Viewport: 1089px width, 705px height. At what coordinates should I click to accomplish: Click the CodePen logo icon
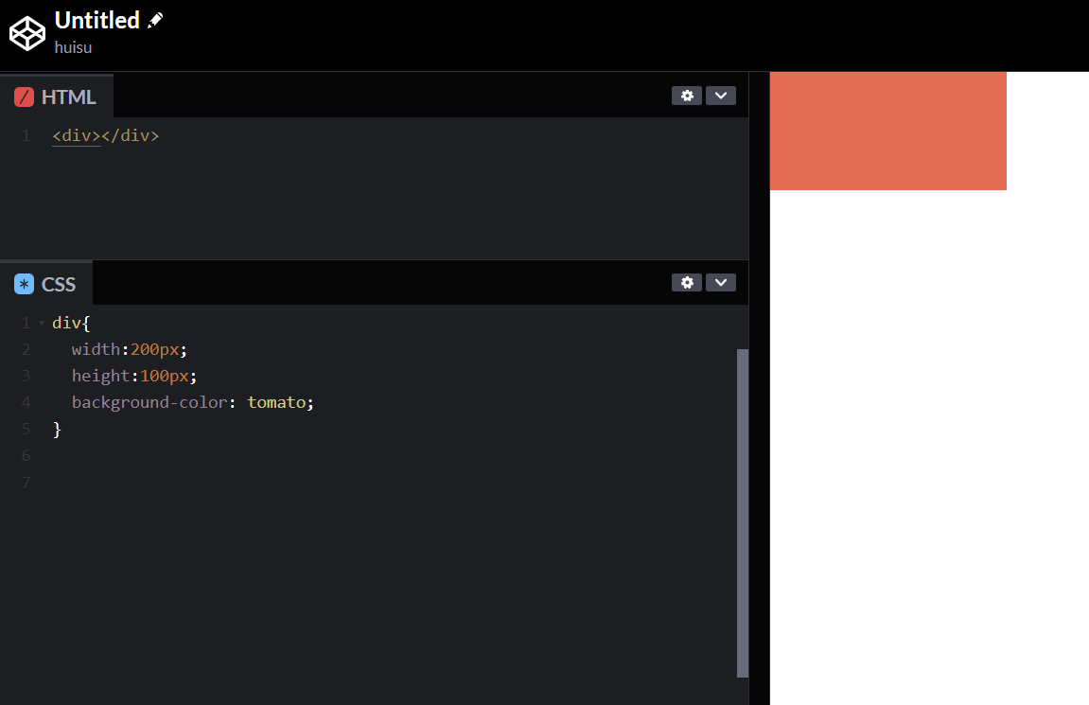pyautogui.click(x=27, y=32)
